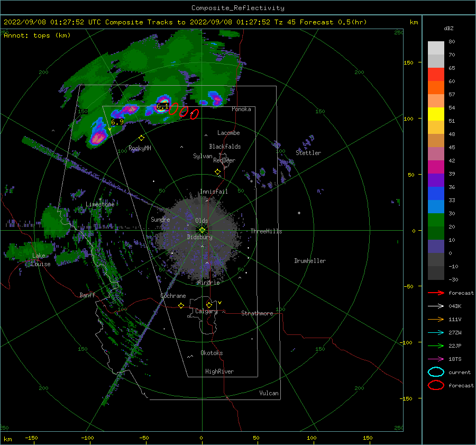Screen dimensions: 476x445
Task: Click the Blackfalds town label
Action: pos(225,147)
